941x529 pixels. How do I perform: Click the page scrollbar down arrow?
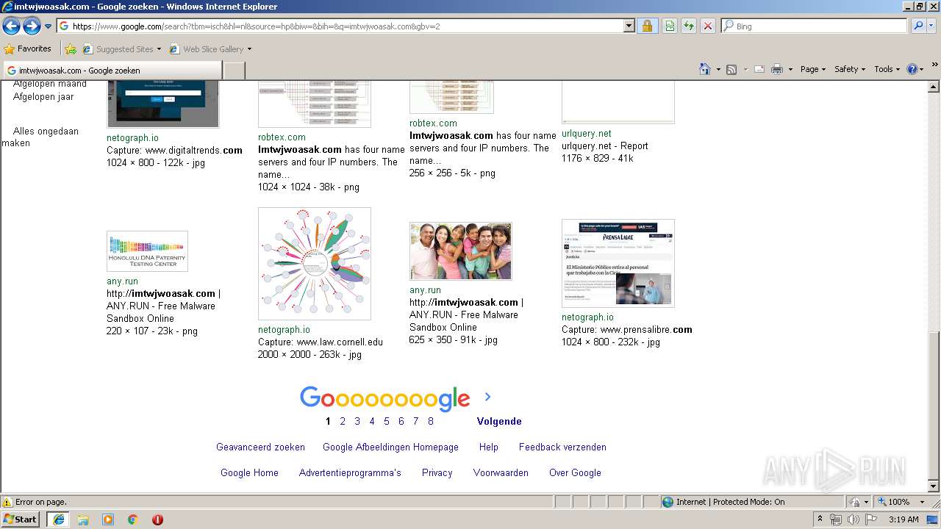pos(934,486)
